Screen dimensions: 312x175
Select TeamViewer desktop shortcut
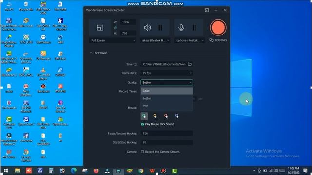pos(43,39)
